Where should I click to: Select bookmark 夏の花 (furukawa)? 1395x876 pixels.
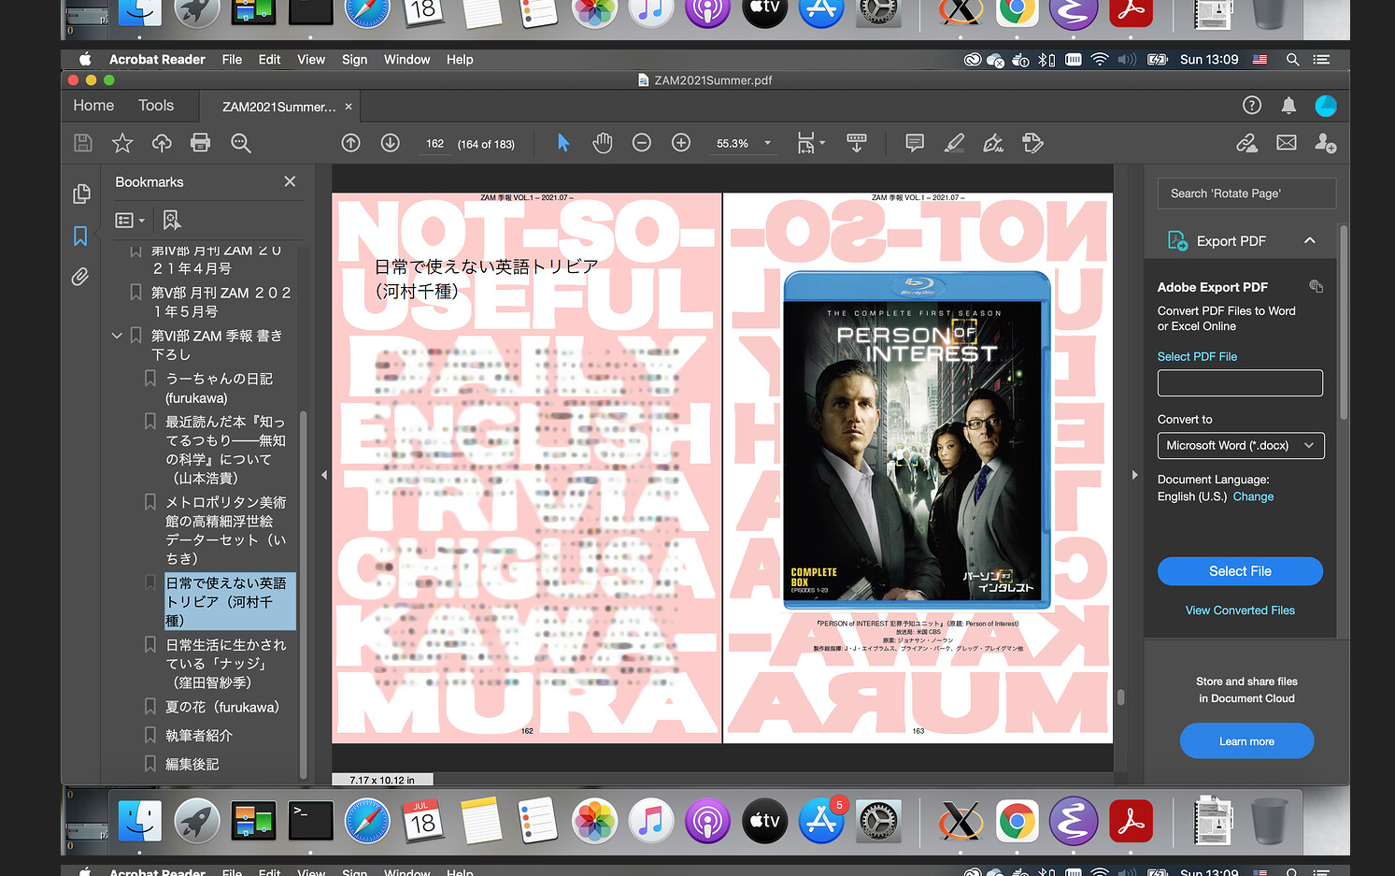click(x=222, y=707)
